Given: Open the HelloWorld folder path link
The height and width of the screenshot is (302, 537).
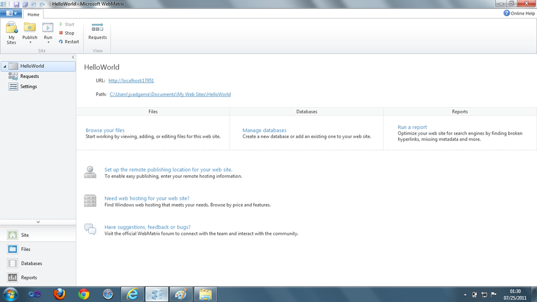Looking at the screenshot, I should click(170, 94).
